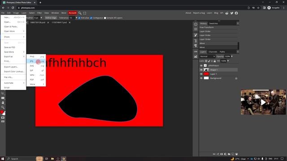Expand Save More submenu

tap(13, 52)
